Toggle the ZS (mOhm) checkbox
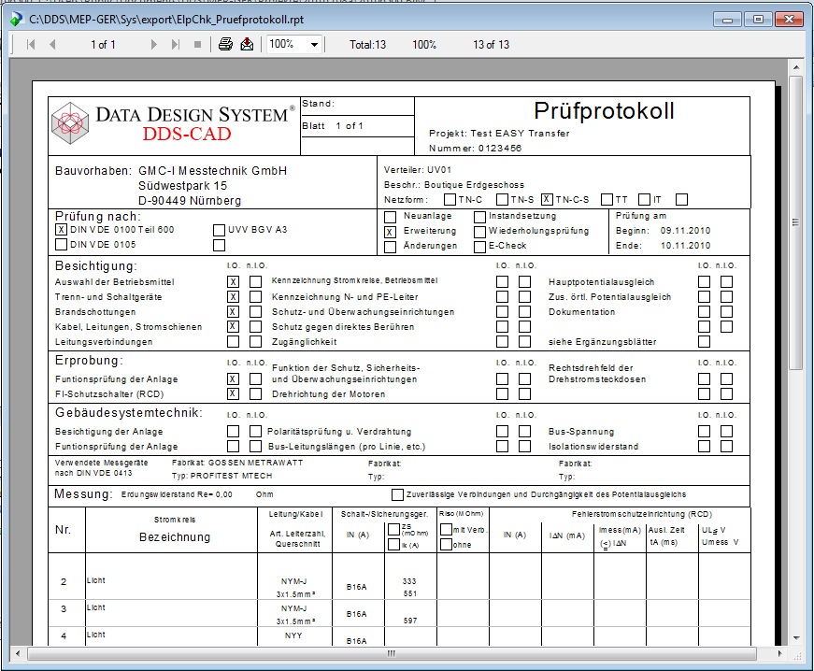814x671 pixels. (x=394, y=529)
